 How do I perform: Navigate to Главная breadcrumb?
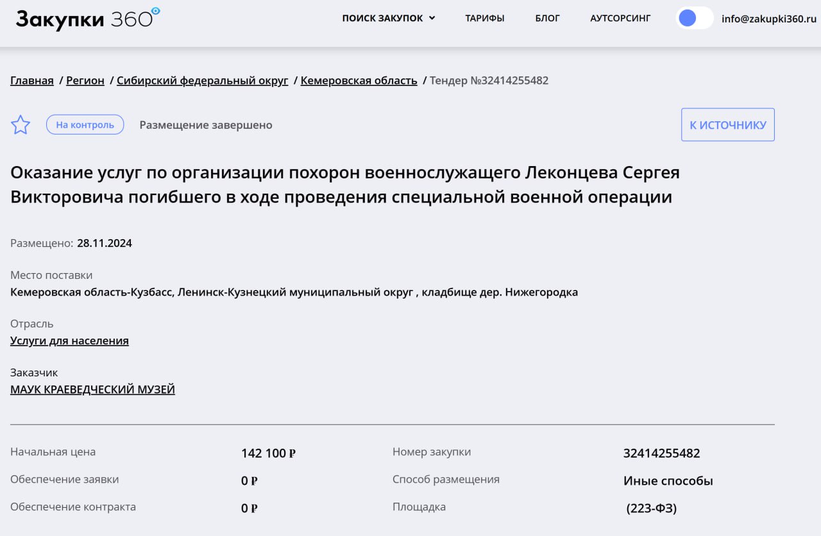(x=32, y=81)
